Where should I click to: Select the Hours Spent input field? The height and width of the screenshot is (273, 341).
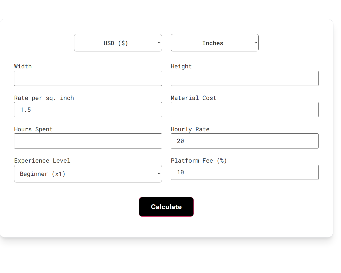(88, 141)
